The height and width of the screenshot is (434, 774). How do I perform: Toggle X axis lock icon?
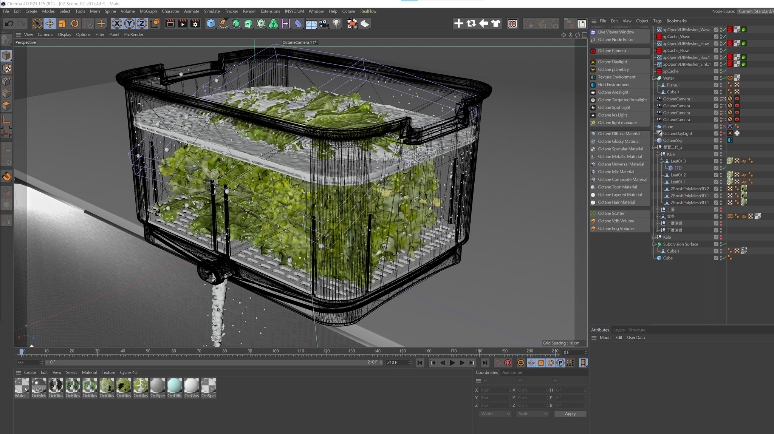117,24
